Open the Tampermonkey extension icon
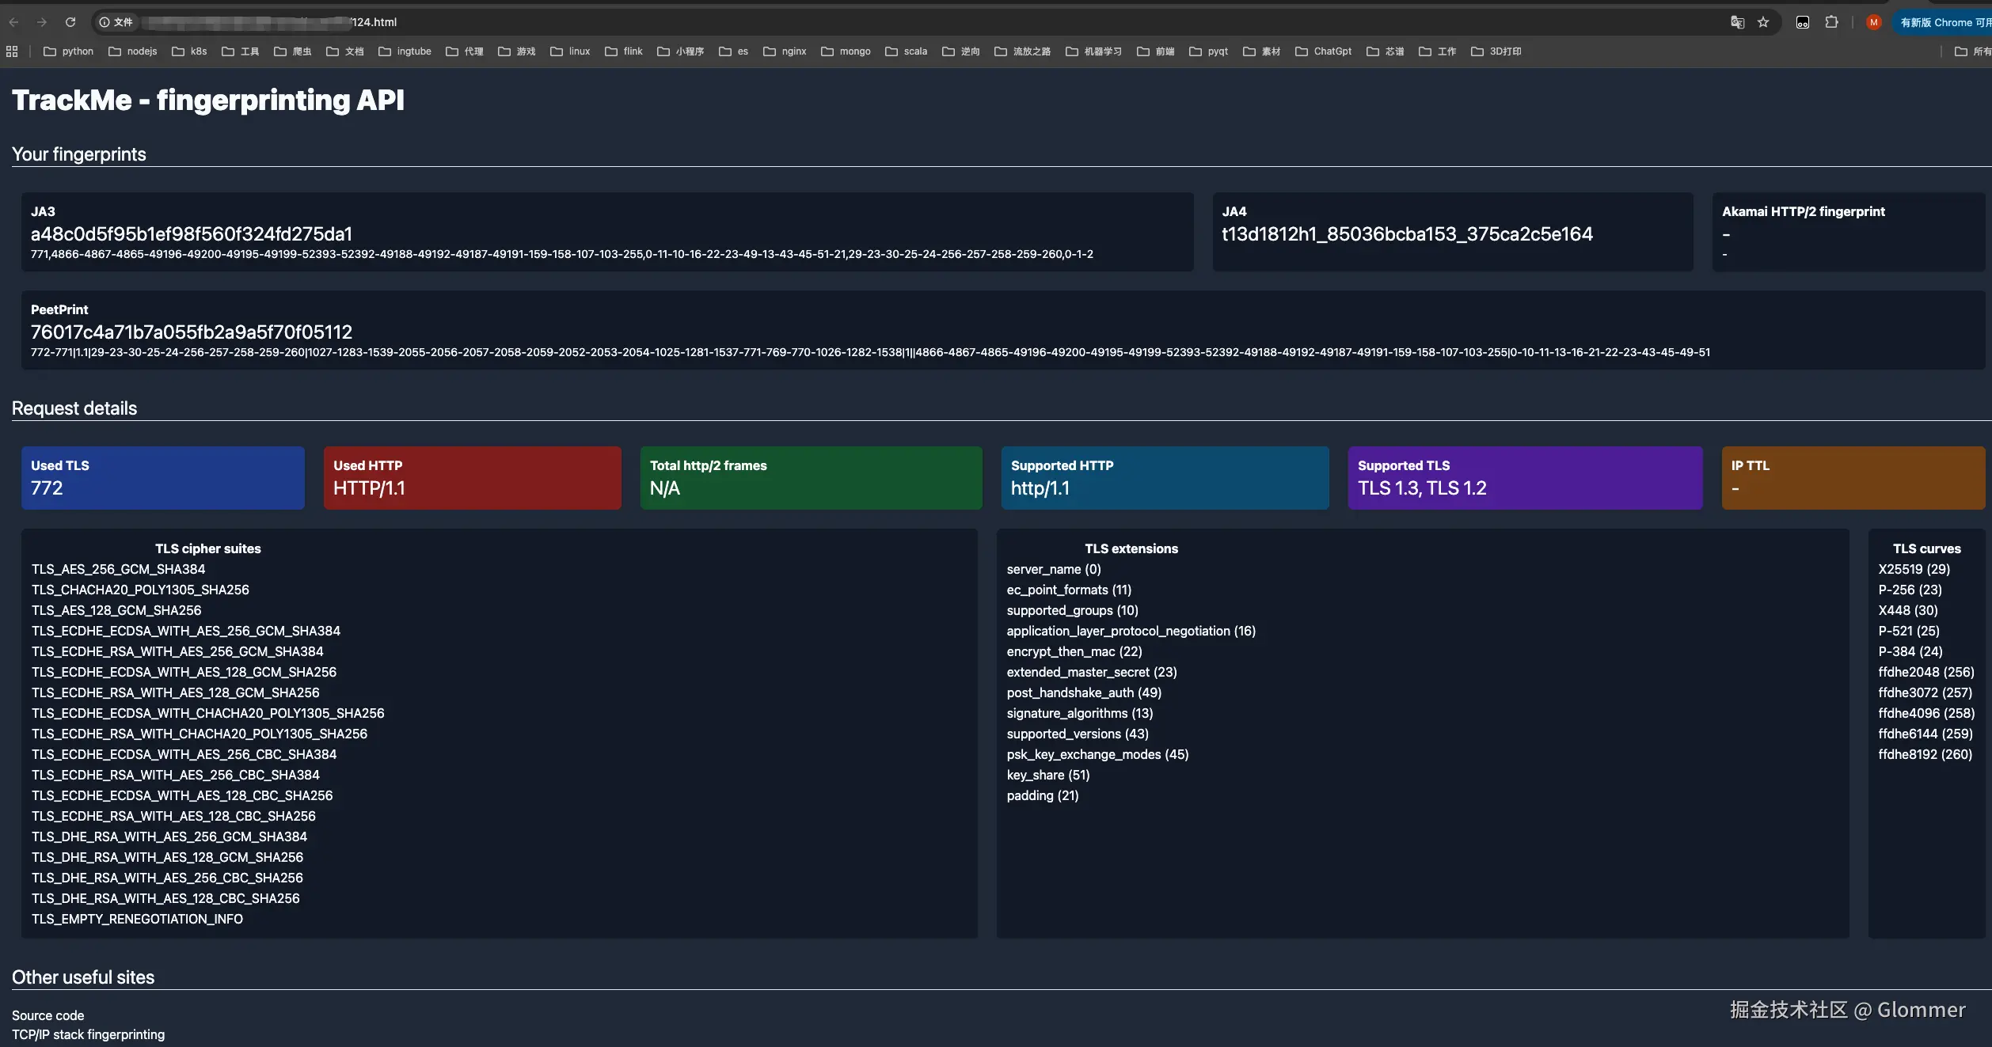Viewport: 1992px width, 1047px height. [x=1803, y=22]
